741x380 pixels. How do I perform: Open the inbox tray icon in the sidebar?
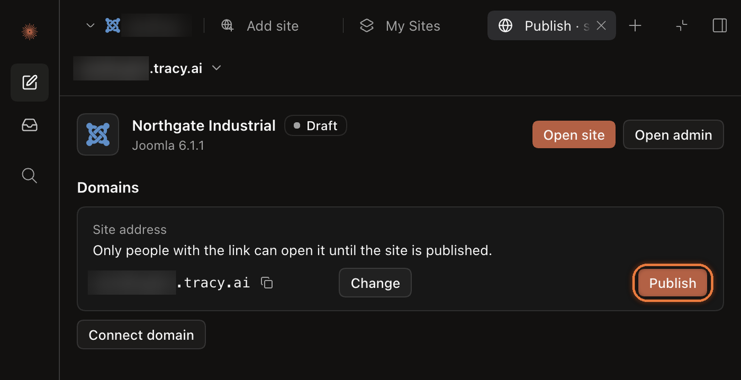[x=30, y=126]
